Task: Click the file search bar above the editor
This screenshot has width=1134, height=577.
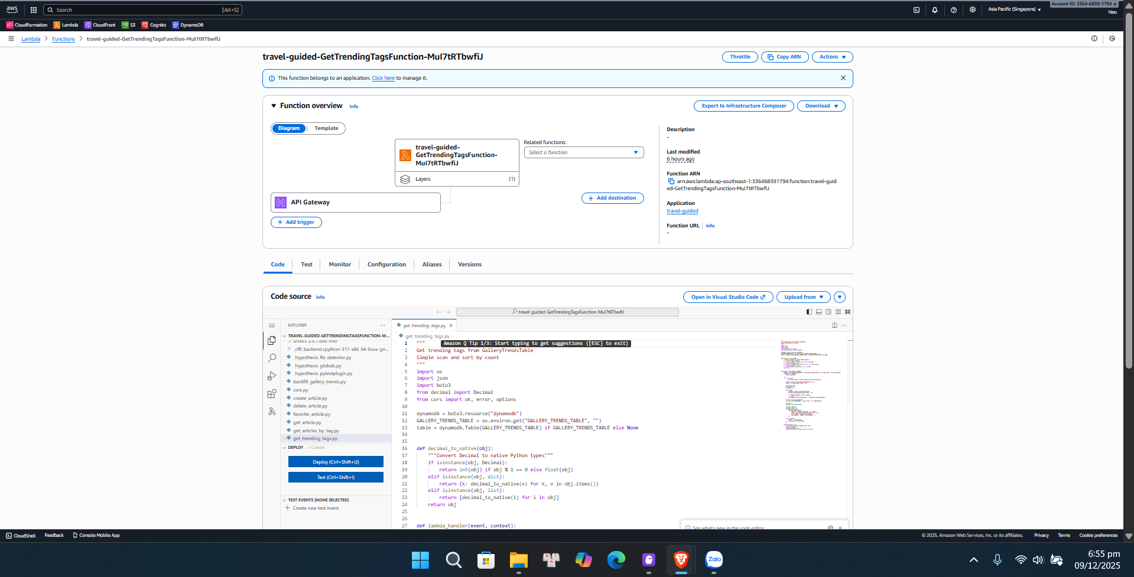Action: 567,312
